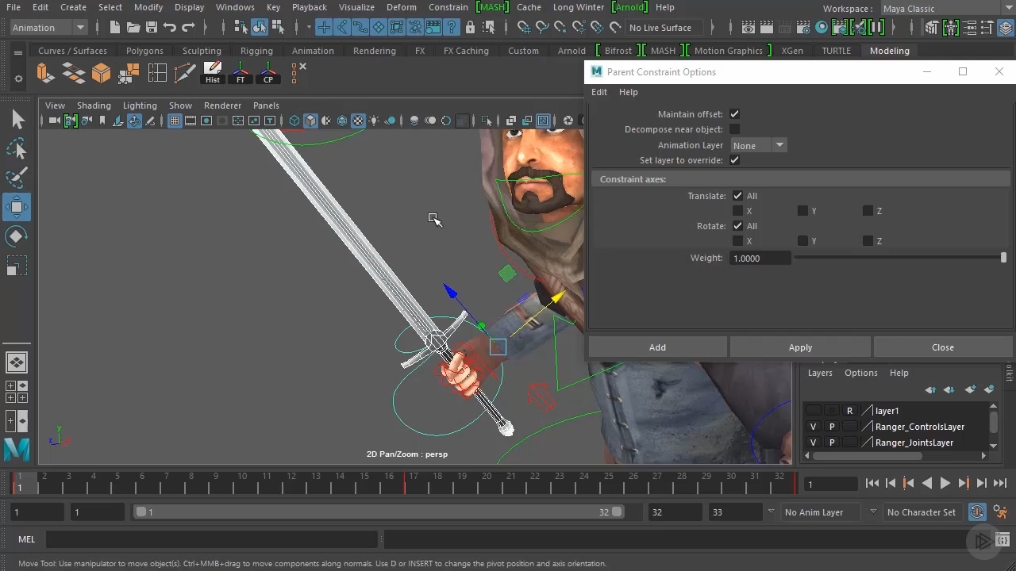Select the Rotate tool in toolbox
Image resolution: width=1016 pixels, height=571 pixels.
click(17, 236)
